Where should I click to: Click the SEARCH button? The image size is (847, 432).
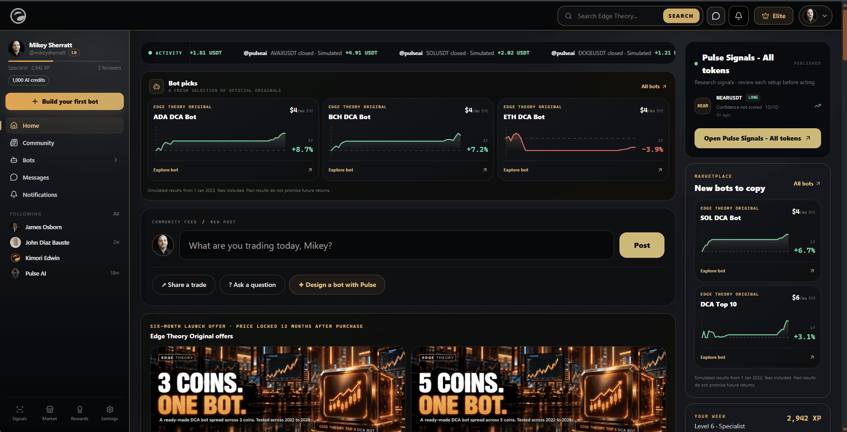[681, 16]
